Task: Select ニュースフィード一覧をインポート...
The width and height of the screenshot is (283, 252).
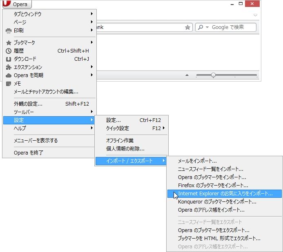Action: click(225, 169)
